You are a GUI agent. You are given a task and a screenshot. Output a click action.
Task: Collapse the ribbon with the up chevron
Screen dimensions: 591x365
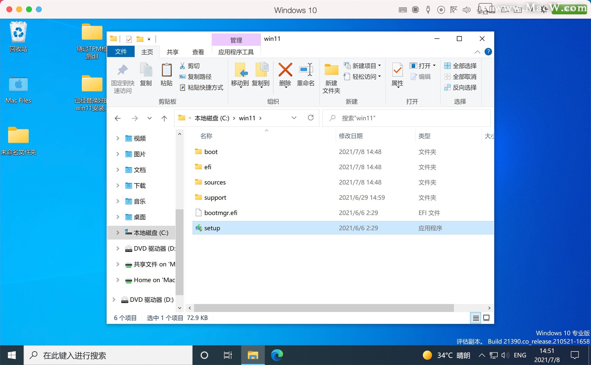click(477, 52)
